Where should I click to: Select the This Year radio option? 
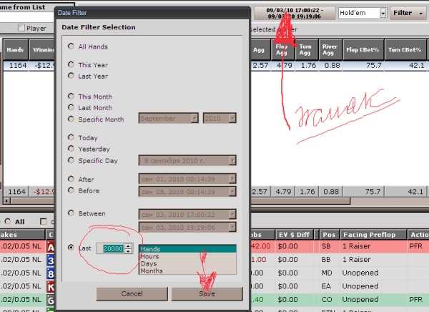[71, 64]
